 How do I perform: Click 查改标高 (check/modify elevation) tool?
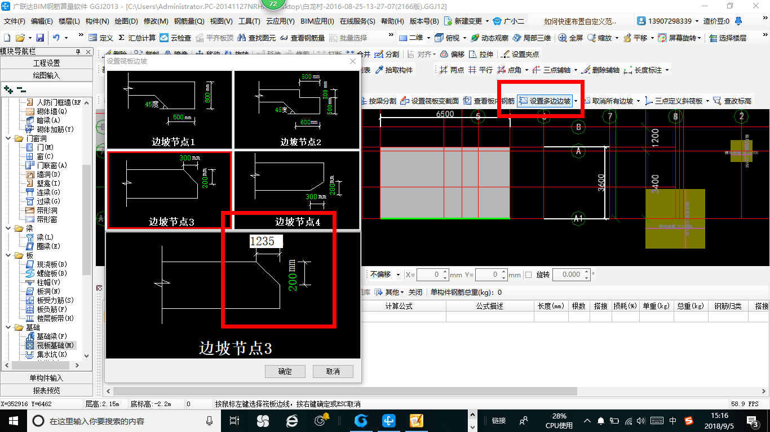[732, 101]
